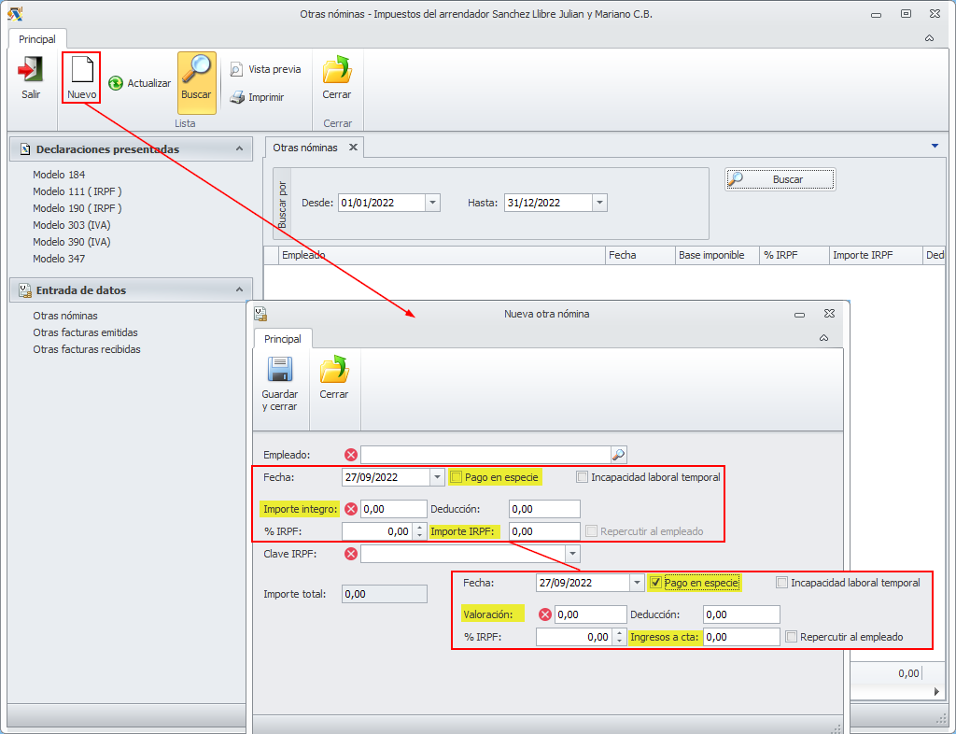Sort by Empleado column header
This screenshot has height=734, width=956.
point(442,256)
